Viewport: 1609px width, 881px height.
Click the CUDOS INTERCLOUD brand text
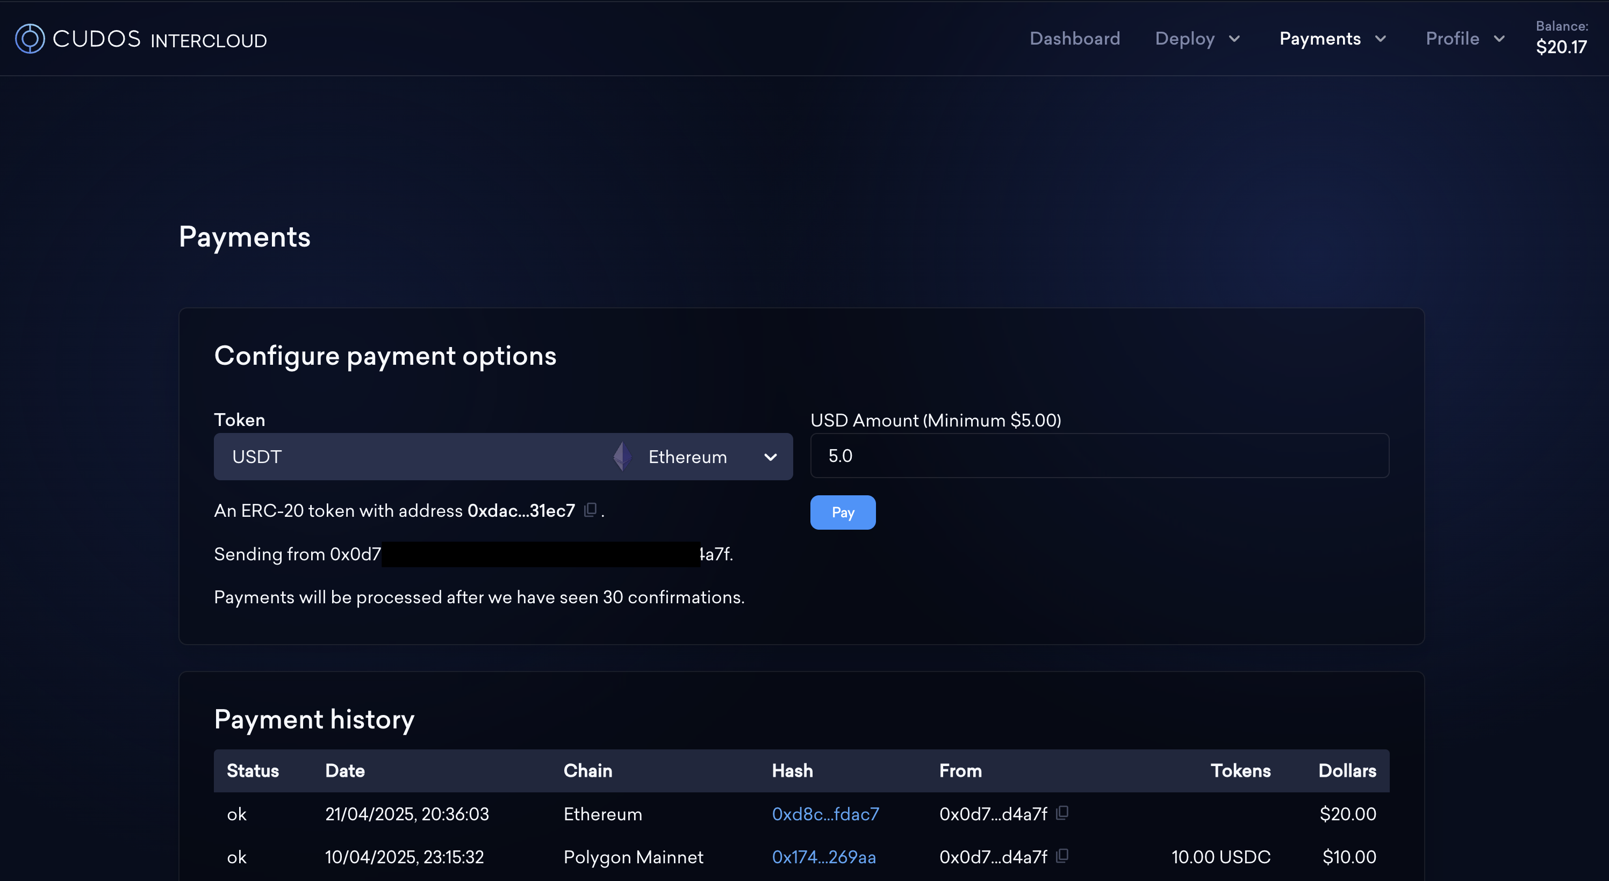pyautogui.click(x=159, y=39)
